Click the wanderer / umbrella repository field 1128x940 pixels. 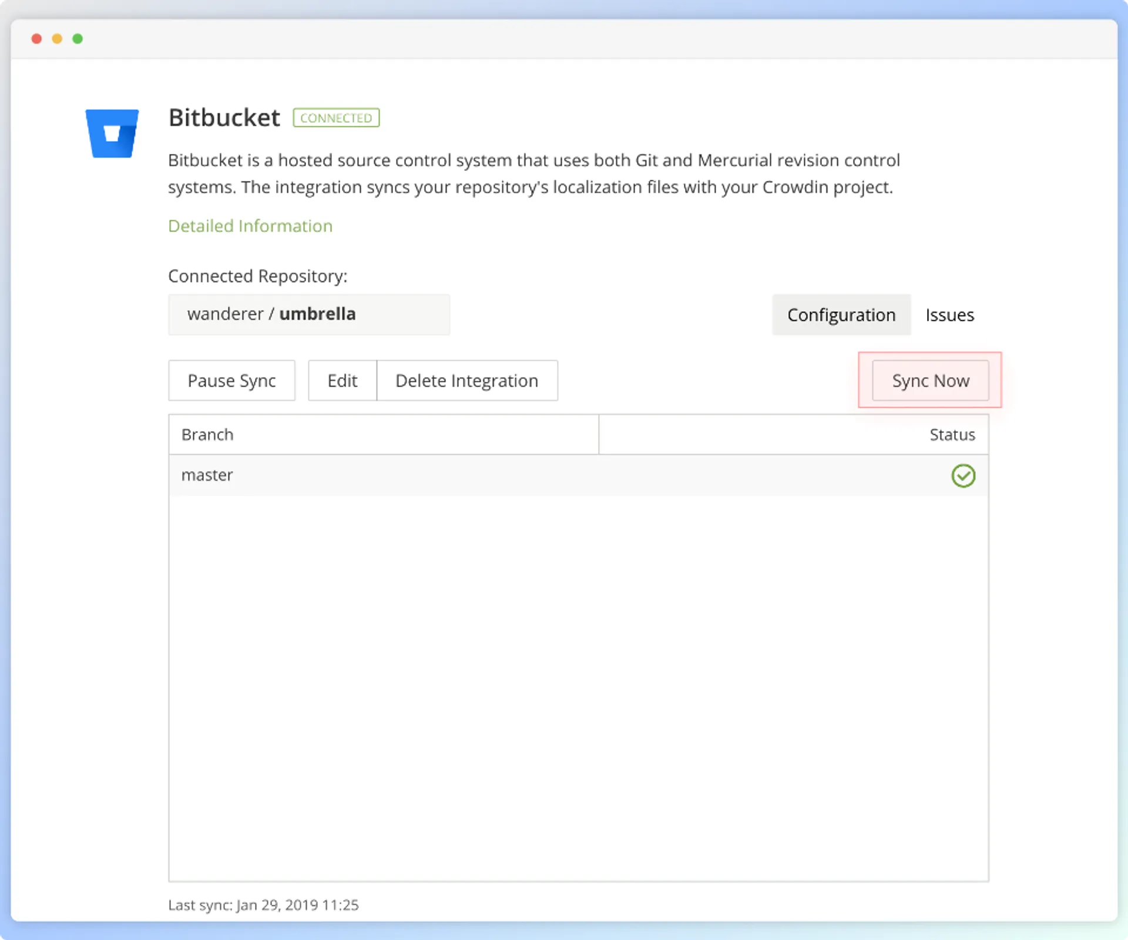click(309, 314)
